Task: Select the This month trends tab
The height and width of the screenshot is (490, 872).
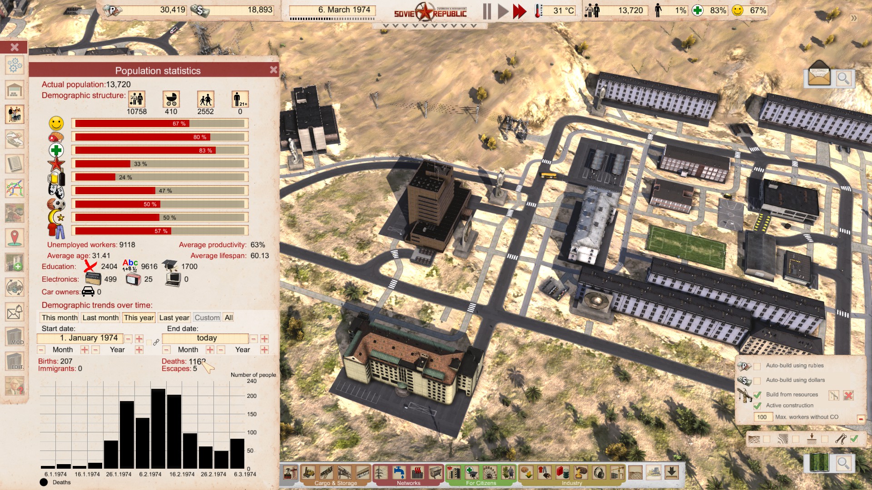Action: (x=59, y=318)
